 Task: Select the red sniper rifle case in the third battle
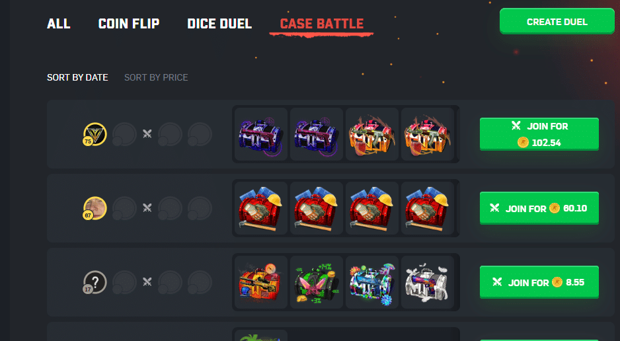point(261,282)
